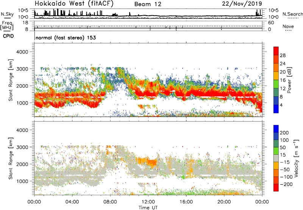Viewport: 303px width, 210px height.
Task: Click the '20:00' time tick label
Action: click(x=224, y=202)
